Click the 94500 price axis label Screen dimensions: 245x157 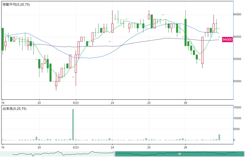coord(237,15)
